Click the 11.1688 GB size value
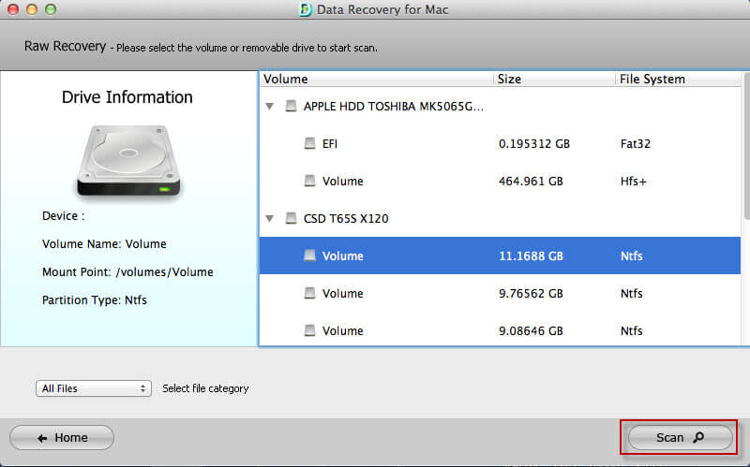 tap(531, 255)
